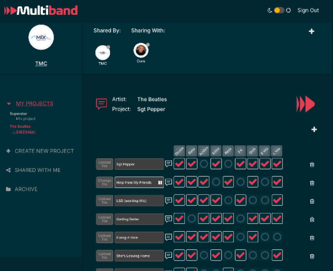Delete the Help from My Friends track
Image resolution: width=333 pixels, height=271 pixels.
point(312,183)
